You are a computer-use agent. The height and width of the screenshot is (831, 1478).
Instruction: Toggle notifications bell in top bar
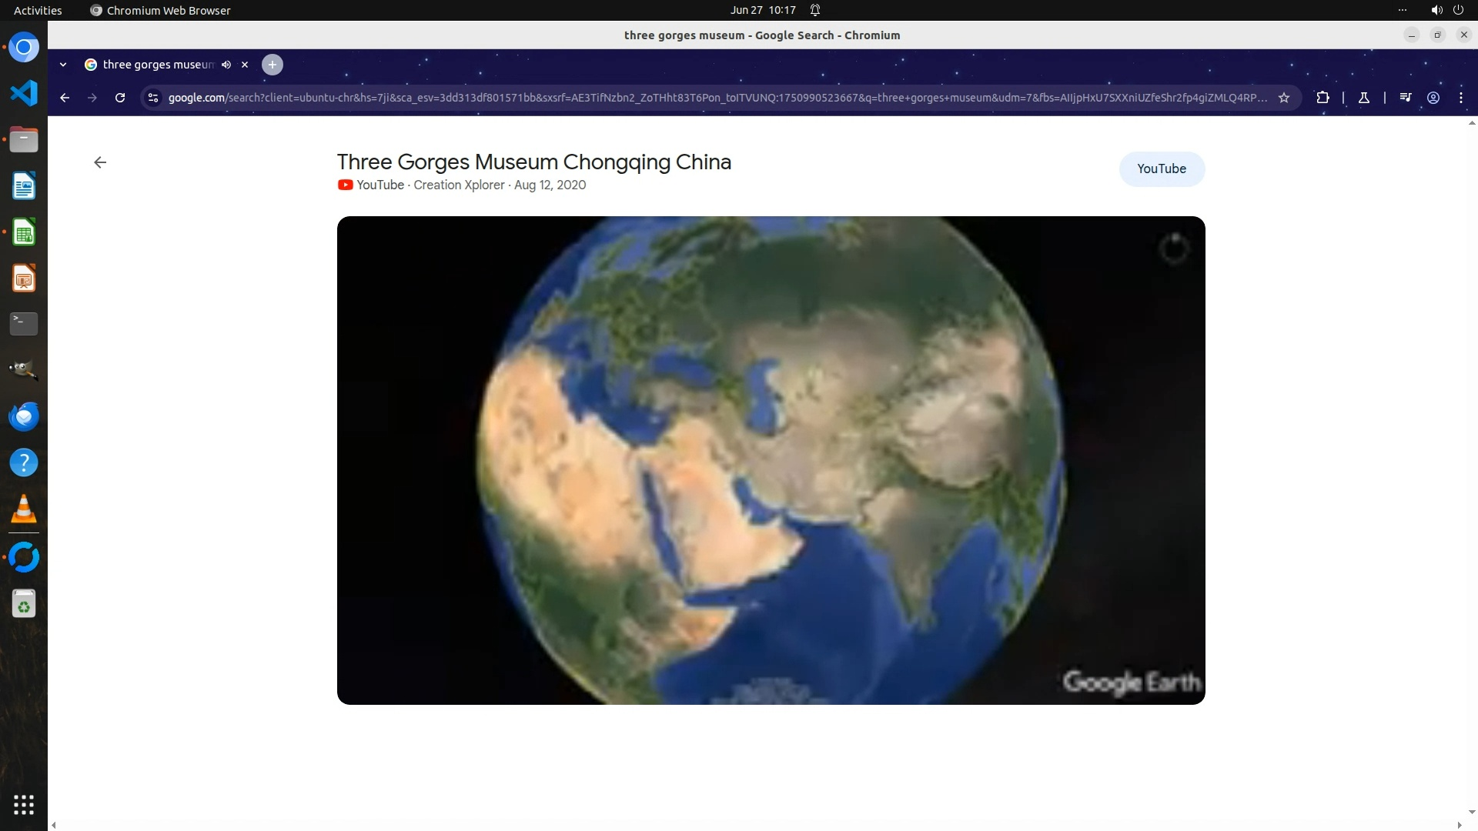pyautogui.click(x=815, y=10)
